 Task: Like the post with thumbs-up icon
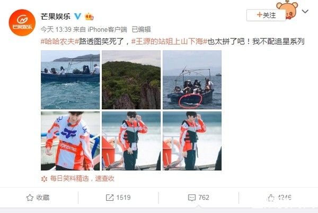(271, 198)
